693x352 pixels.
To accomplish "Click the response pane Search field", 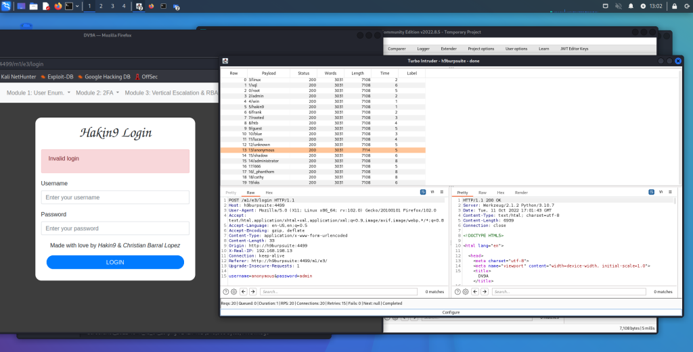I will pyautogui.click(x=568, y=292).
